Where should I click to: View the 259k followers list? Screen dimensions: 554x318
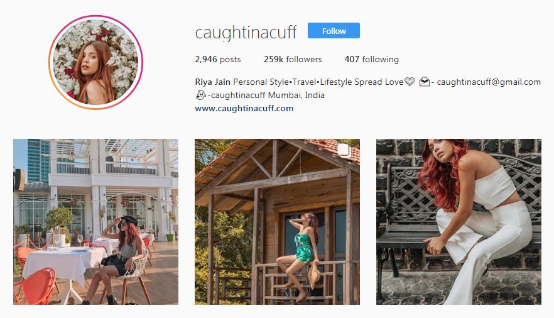293,59
